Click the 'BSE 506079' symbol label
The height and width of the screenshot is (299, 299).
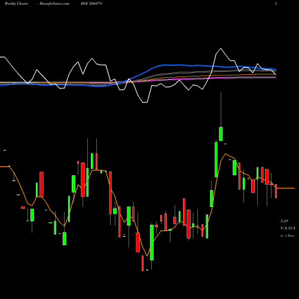click(x=91, y=4)
